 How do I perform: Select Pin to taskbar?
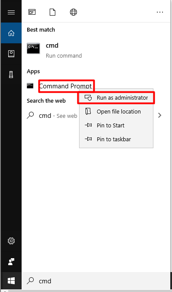tap(116, 139)
